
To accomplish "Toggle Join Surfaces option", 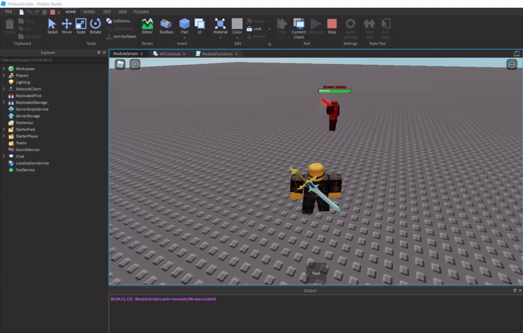I will [x=121, y=37].
